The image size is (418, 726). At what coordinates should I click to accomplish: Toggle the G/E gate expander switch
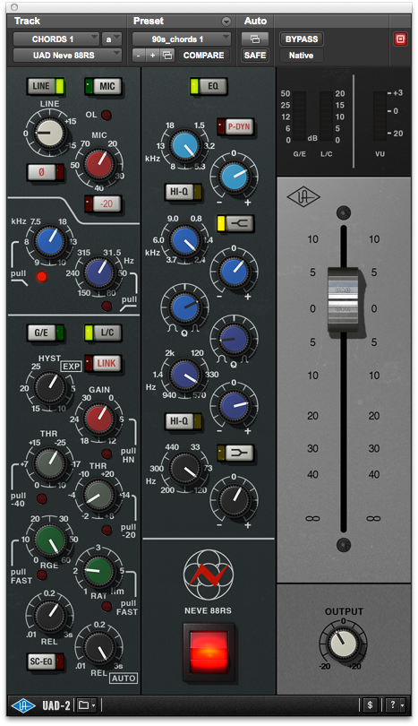[46, 333]
